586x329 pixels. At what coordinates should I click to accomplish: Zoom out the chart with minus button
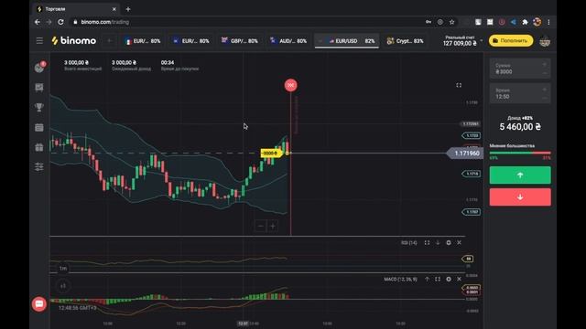pos(260,226)
